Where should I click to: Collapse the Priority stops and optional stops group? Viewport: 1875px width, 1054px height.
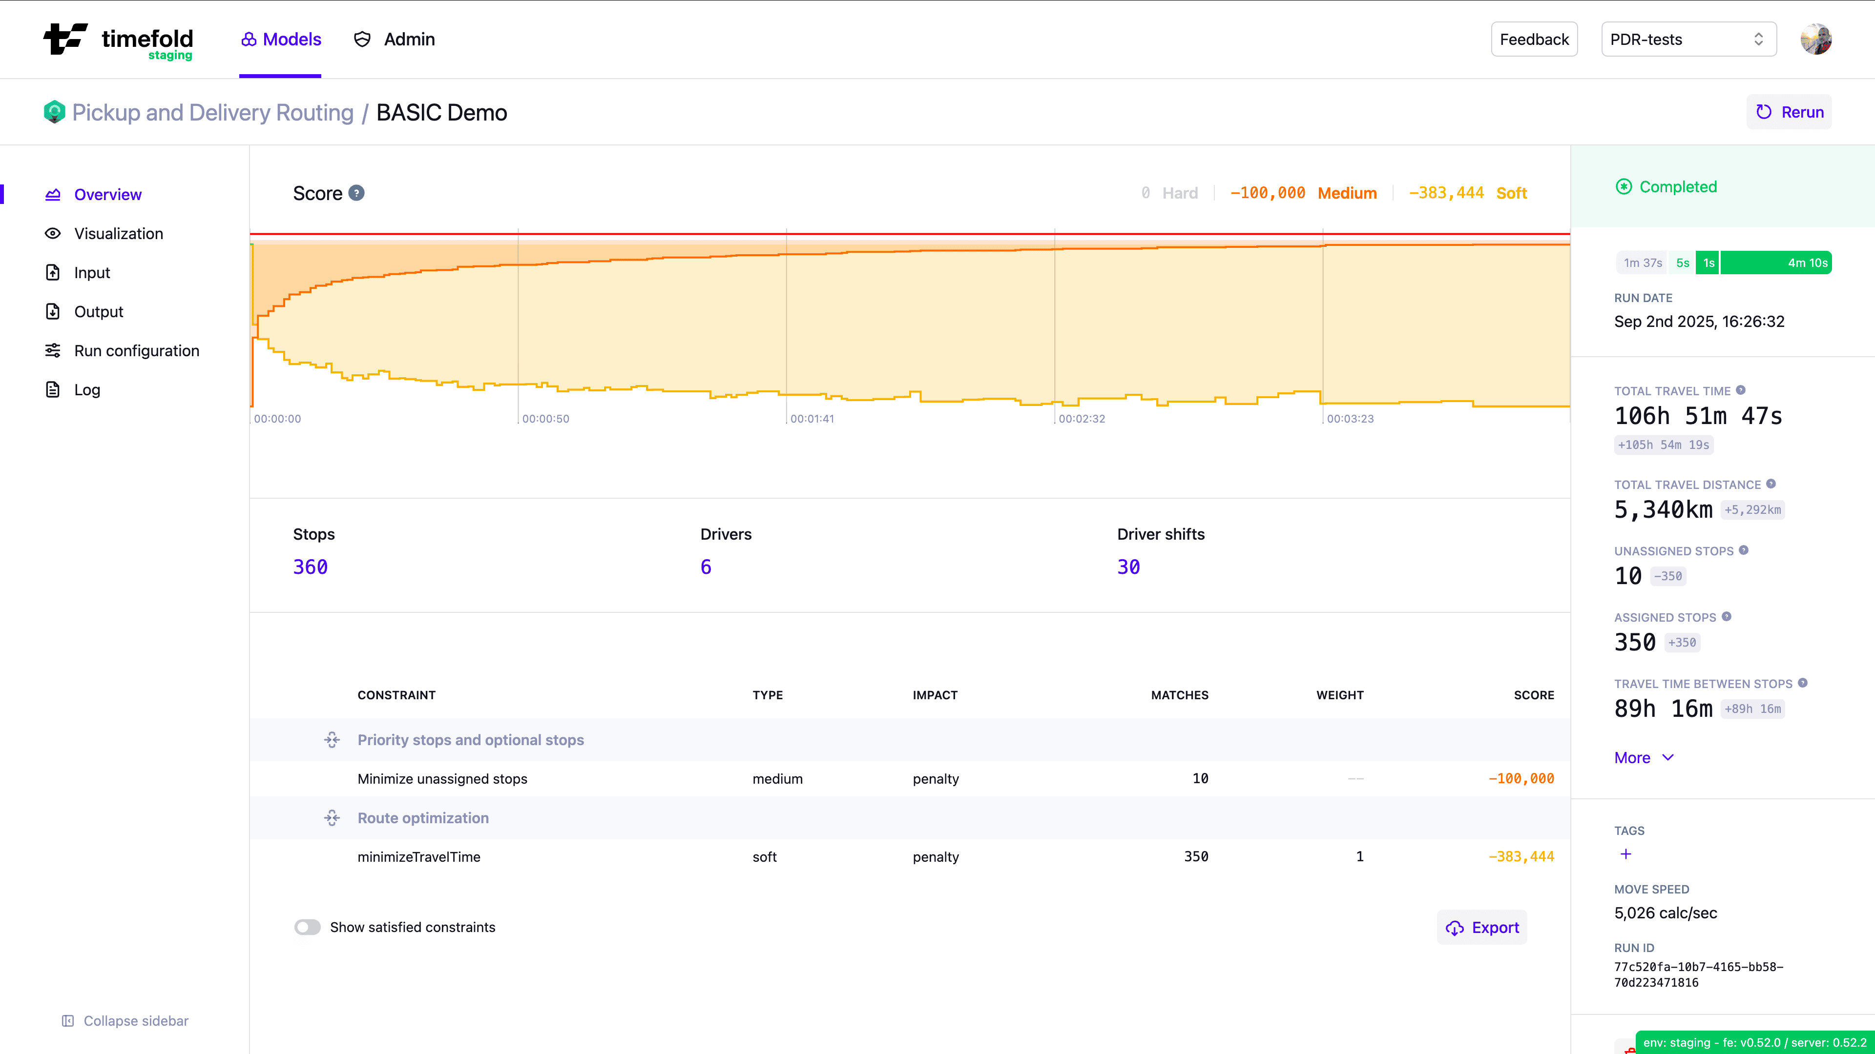tap(332, 740)
